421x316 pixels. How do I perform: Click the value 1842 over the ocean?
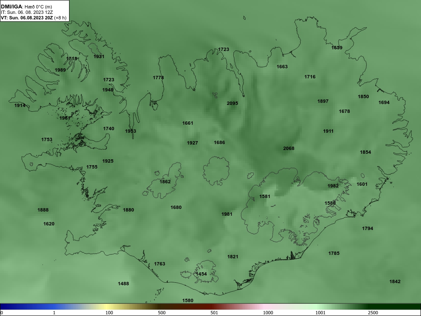tap(395, 281)
